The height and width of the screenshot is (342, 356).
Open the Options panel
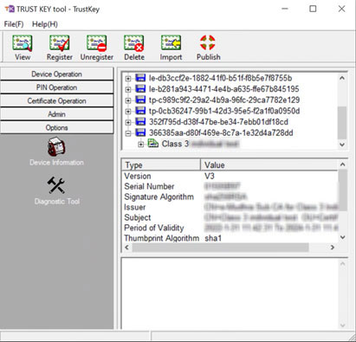pos(56,127)
